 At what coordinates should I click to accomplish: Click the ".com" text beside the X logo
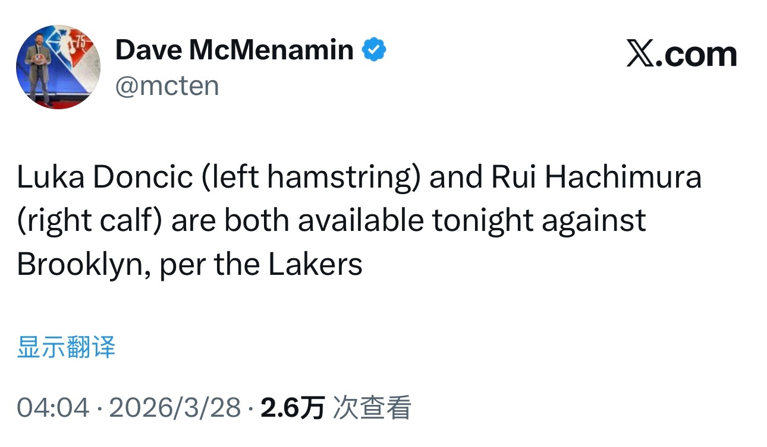click(696, 55)
